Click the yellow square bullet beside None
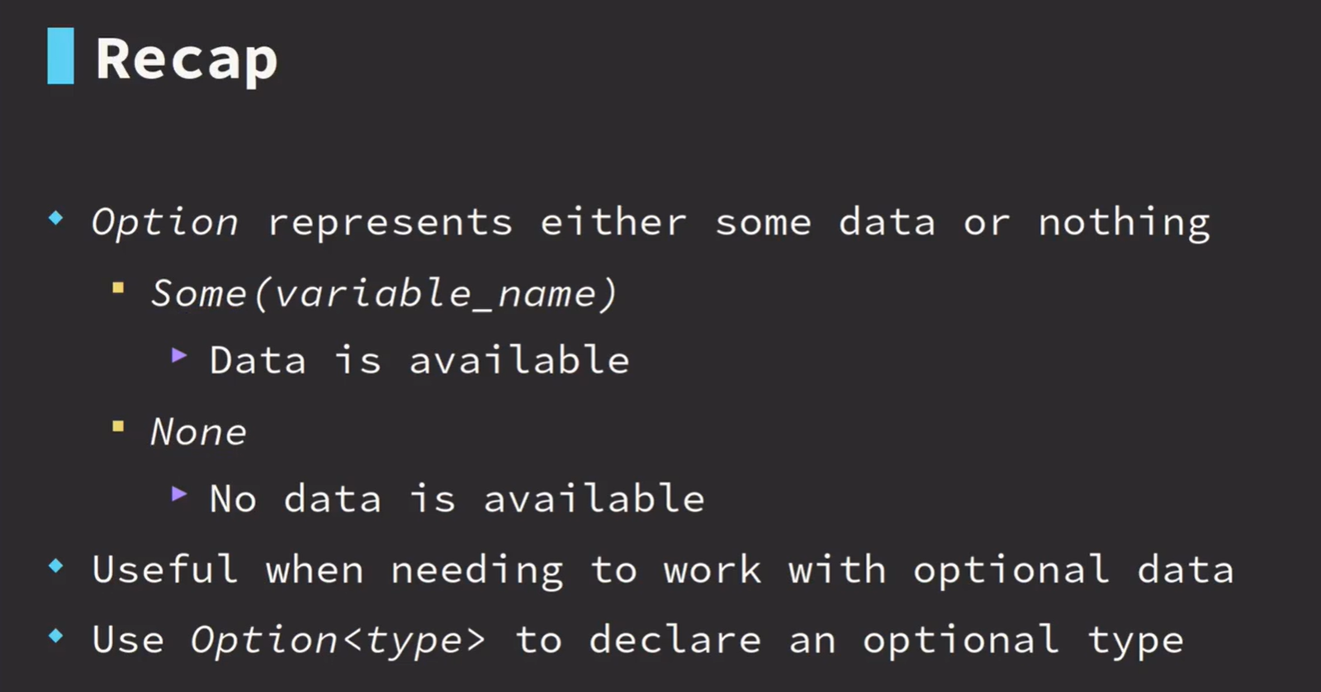The width and height of the screenshot is (1321, 692). 118,427
